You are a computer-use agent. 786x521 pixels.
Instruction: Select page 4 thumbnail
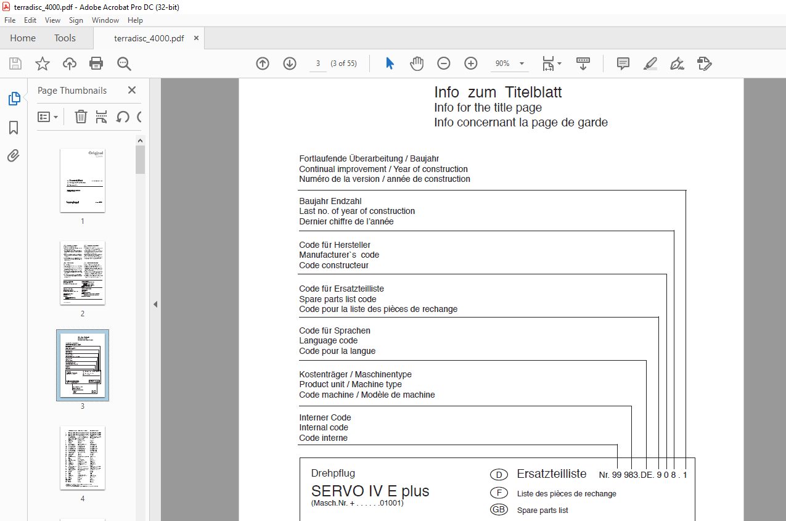83,457
